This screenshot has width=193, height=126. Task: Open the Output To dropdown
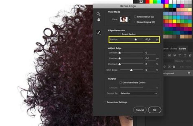pos(138,93)
